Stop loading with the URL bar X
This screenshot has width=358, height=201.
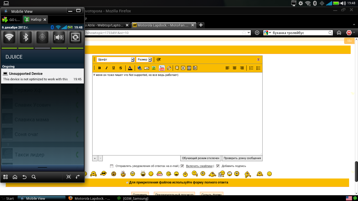pos(257,33)
